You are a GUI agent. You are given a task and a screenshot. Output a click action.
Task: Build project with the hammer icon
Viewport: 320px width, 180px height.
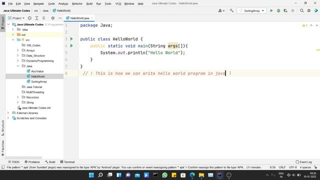point(231,10)
